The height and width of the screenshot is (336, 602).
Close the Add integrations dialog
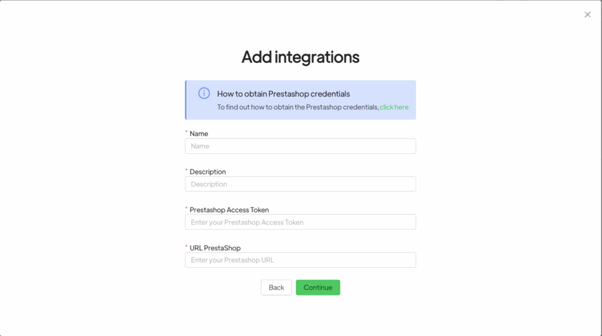[x=587, y=15]
